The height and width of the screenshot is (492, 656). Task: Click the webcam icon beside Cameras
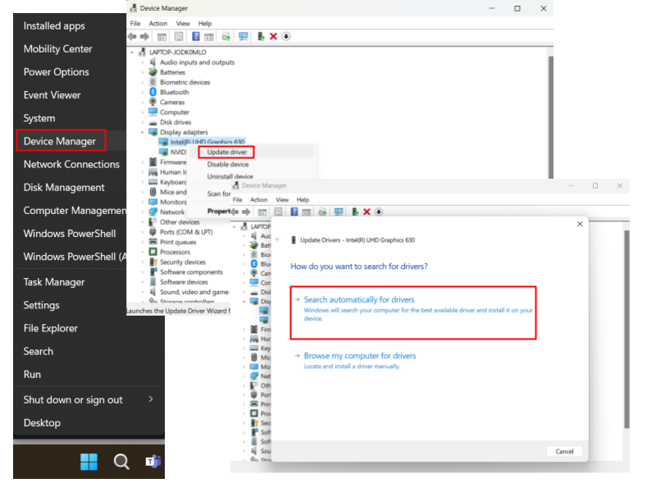[153, 102]
